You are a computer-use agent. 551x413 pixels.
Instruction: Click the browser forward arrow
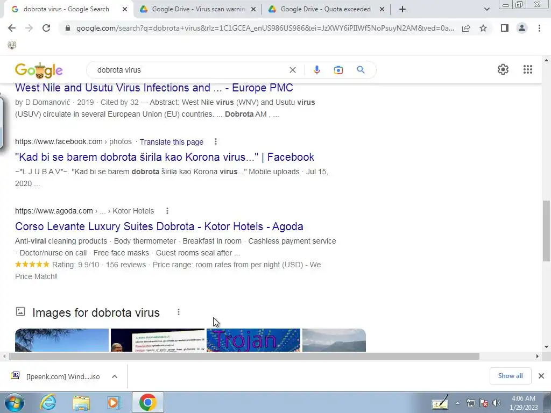point(29,28)
